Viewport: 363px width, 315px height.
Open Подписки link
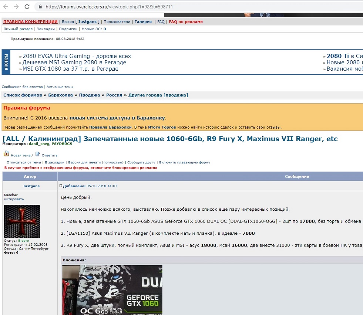click(68, 29)
